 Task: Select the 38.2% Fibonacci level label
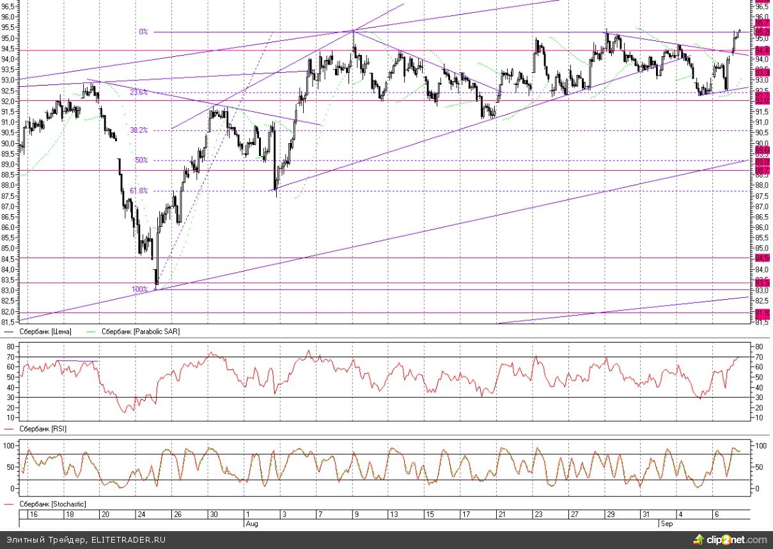tap(139, 130)
